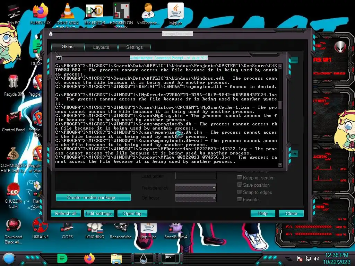Open the Control Panel desktop icon
Image resolution: width=355 pixels, height=266 pixels.
click(x=14, y=121)
